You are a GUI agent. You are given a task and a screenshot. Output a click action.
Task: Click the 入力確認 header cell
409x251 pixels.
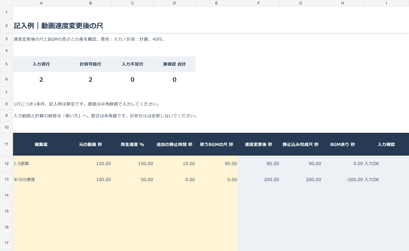coord(386,144)
